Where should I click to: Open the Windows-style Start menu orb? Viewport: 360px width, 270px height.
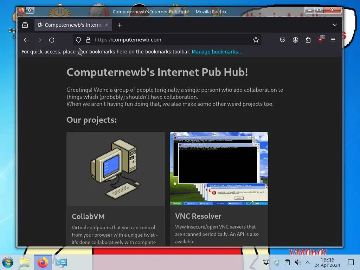pos(8,262)
